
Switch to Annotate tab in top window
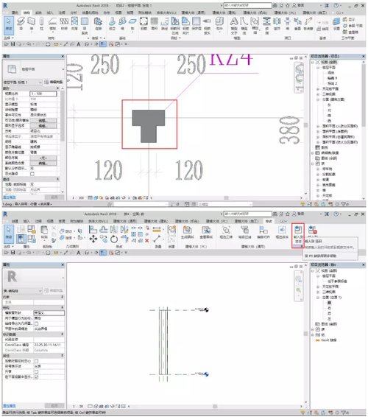tap(62, 13)
